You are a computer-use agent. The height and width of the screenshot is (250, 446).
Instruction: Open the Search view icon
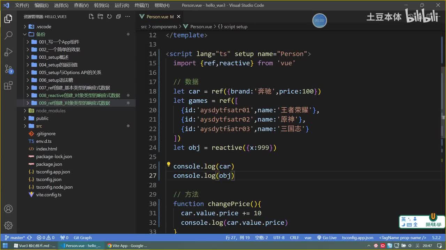coord(8,35)
